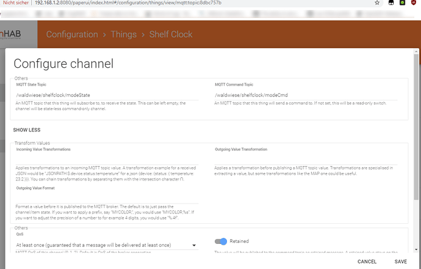The height and width of the screenshot is (269, 421).
Task: Go to Things in the breadcrumb
Action: (124, 34)
